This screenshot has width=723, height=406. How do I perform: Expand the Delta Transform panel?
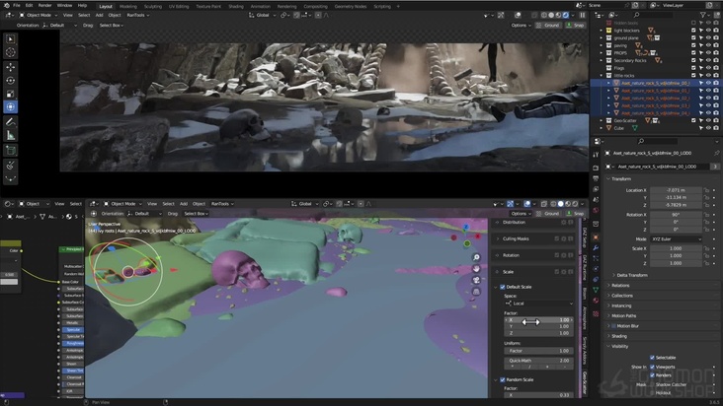pyautogui.click(x=630, y=275)
